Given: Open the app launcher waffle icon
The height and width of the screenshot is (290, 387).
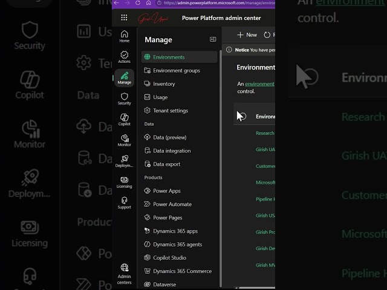Looking at the screenshot, I should click(x=124, y=18).
